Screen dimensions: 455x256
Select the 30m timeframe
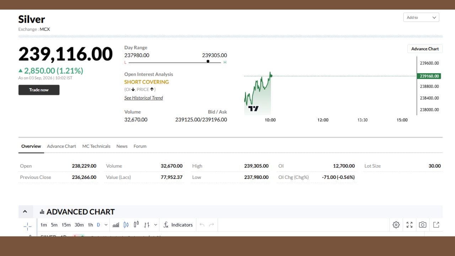click(79, 225)
